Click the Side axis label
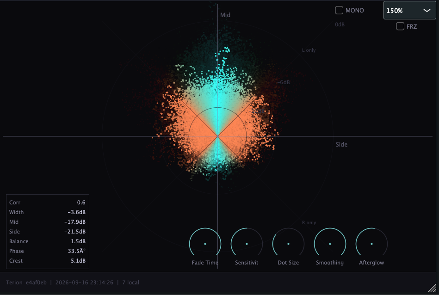Viewport: 439px width, 295px height. [341, 144]
